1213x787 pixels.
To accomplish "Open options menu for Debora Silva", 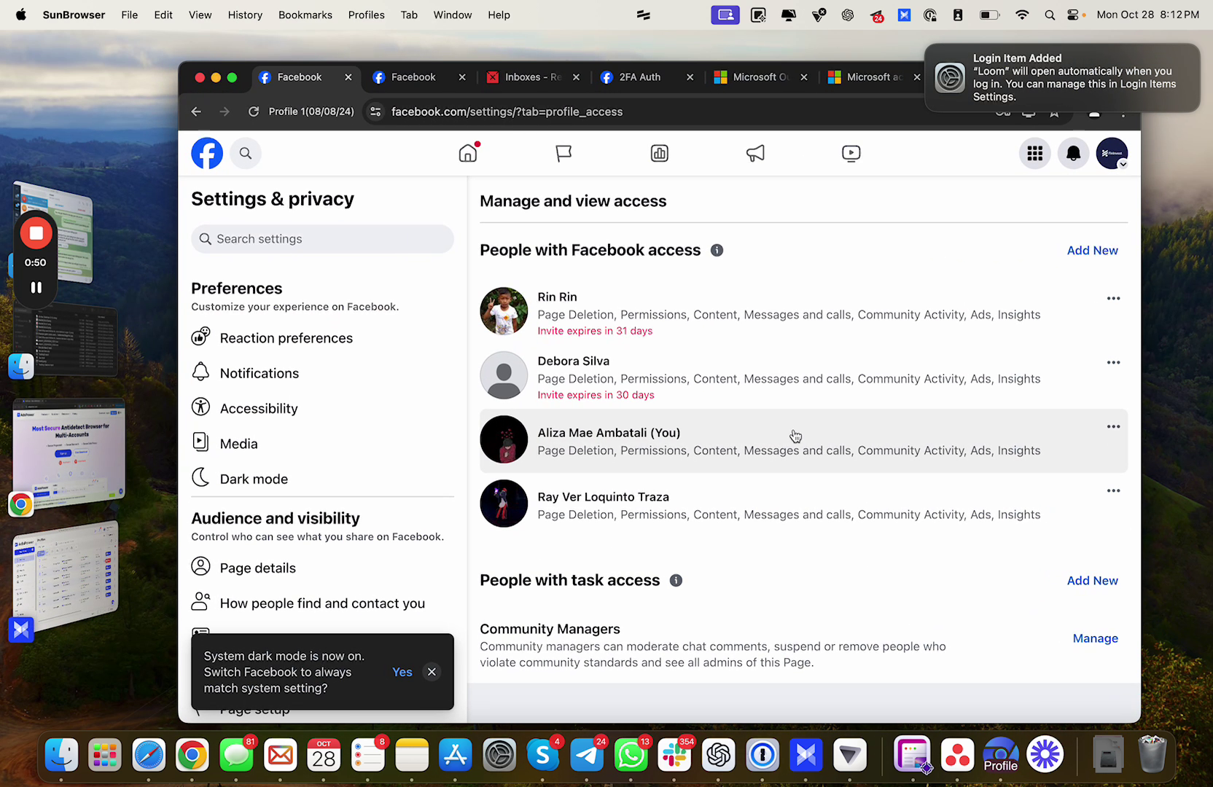I will pos(1113,362).
